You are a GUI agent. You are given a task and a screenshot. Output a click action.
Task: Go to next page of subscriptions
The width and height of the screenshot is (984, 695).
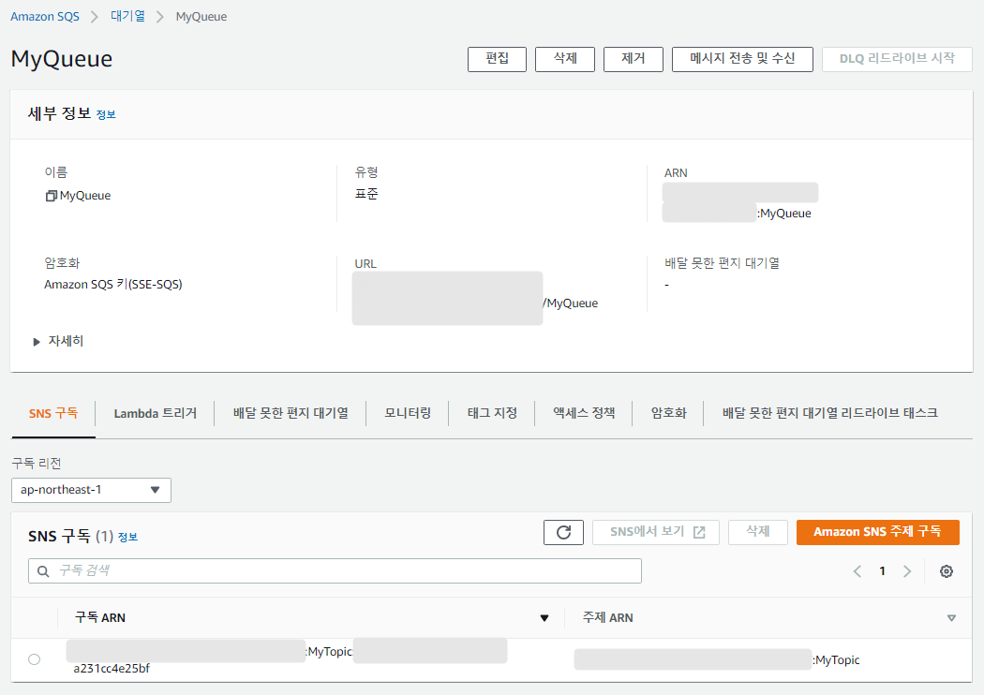tap(907, 571)
